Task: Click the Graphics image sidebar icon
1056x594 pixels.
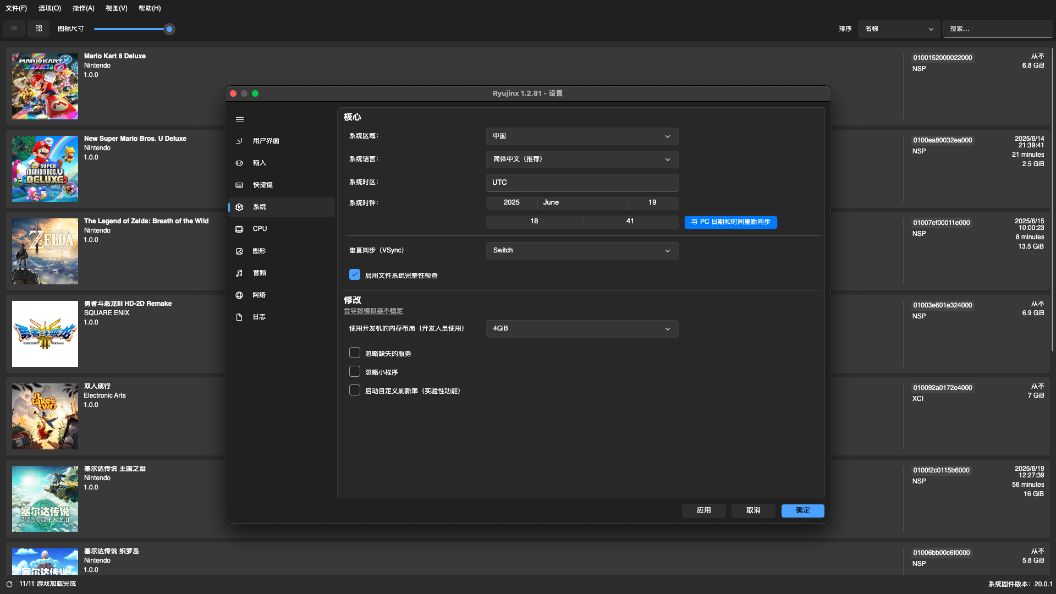Action: click(239, 251)
